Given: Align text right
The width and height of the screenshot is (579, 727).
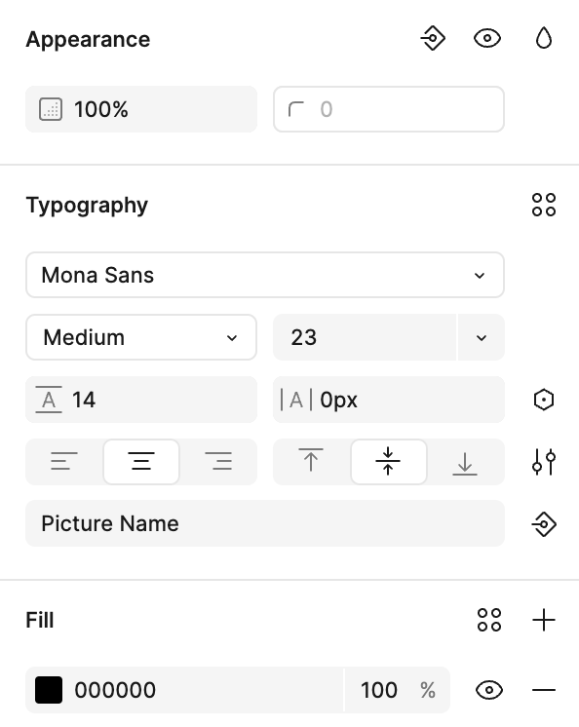Looking at the screenshot, I should click(x=218, y=462).
